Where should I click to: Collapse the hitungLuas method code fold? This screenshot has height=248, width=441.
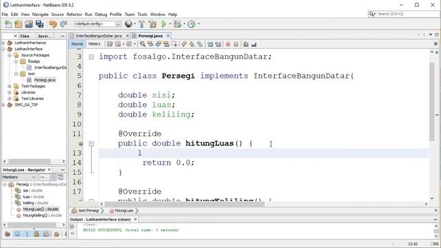pos(92,144)
